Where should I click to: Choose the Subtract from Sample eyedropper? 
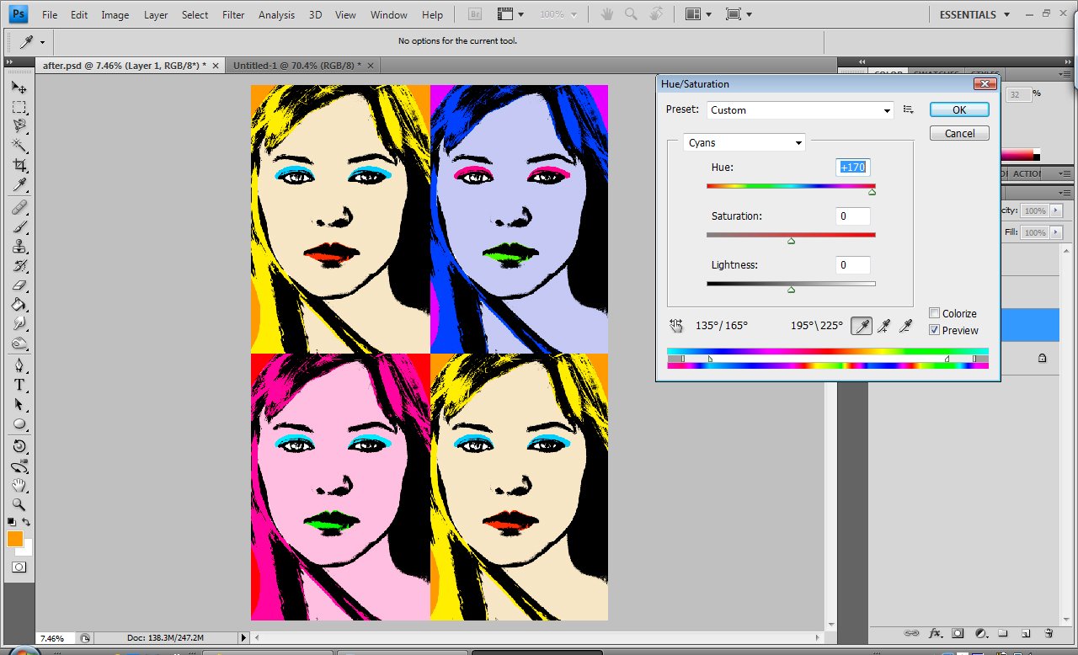(906, 326)
